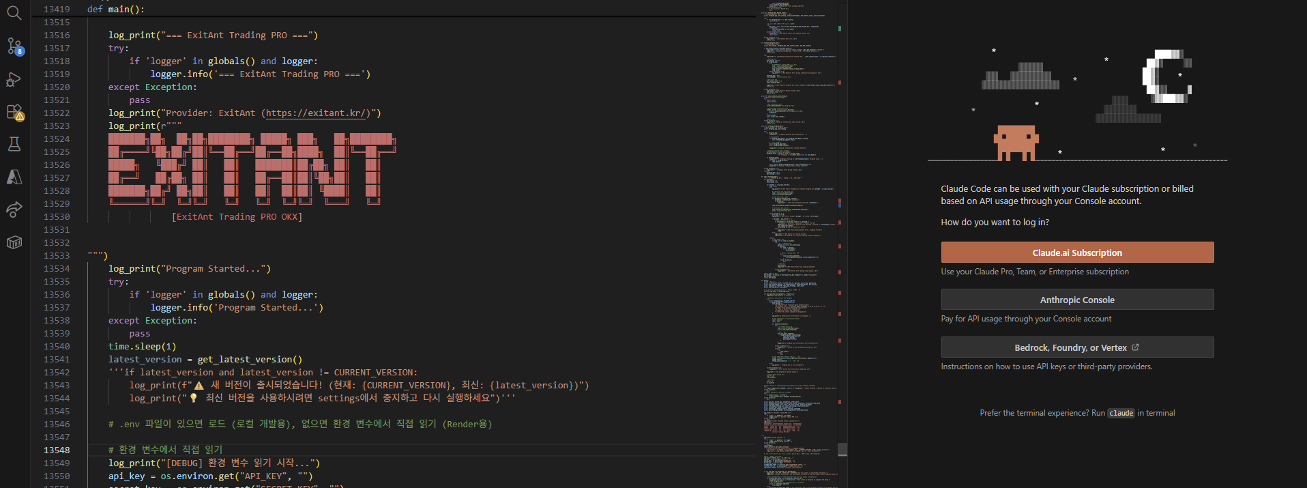
Task: Open the Testing flask view
Action: [x=14, y=144]
